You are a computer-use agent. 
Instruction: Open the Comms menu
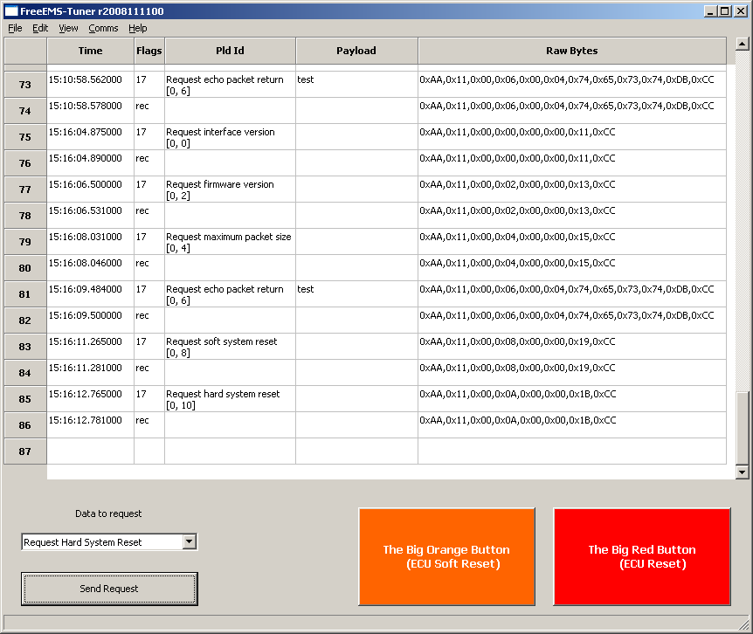tap(103, 28)
